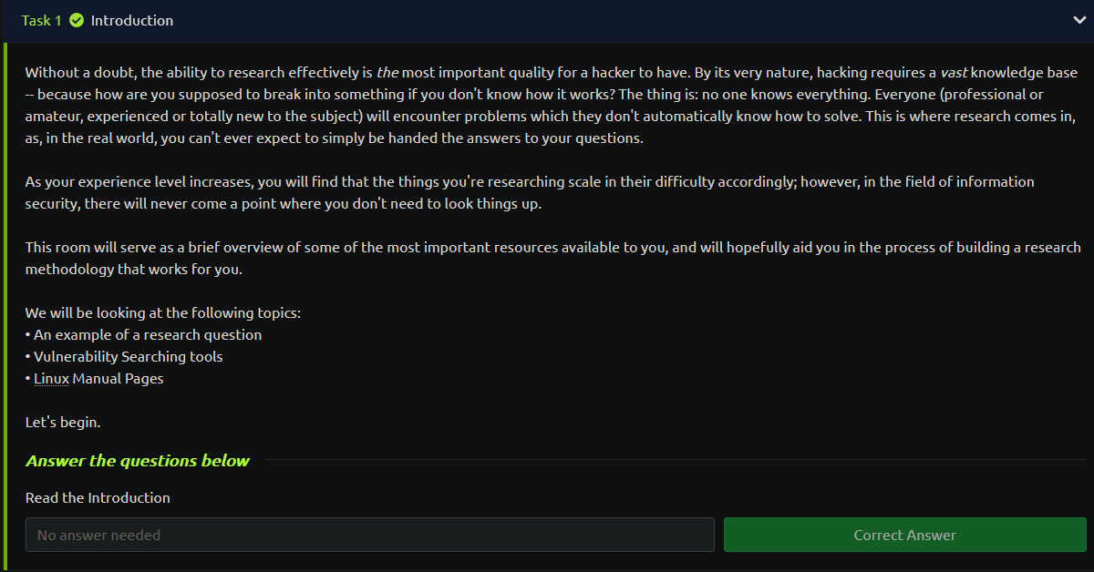Click the paragraph starting Without a doubt

552,106
